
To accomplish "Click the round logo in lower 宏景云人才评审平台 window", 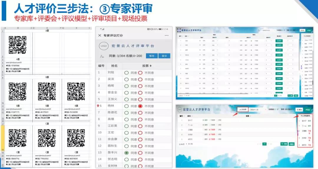I will click(x=180, y=110).
